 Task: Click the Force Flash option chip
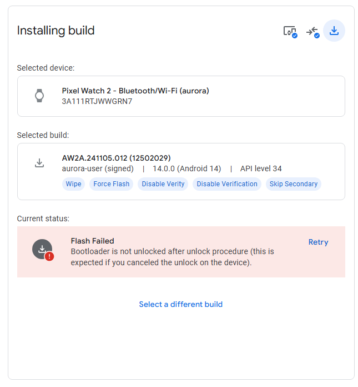point(111,184)
